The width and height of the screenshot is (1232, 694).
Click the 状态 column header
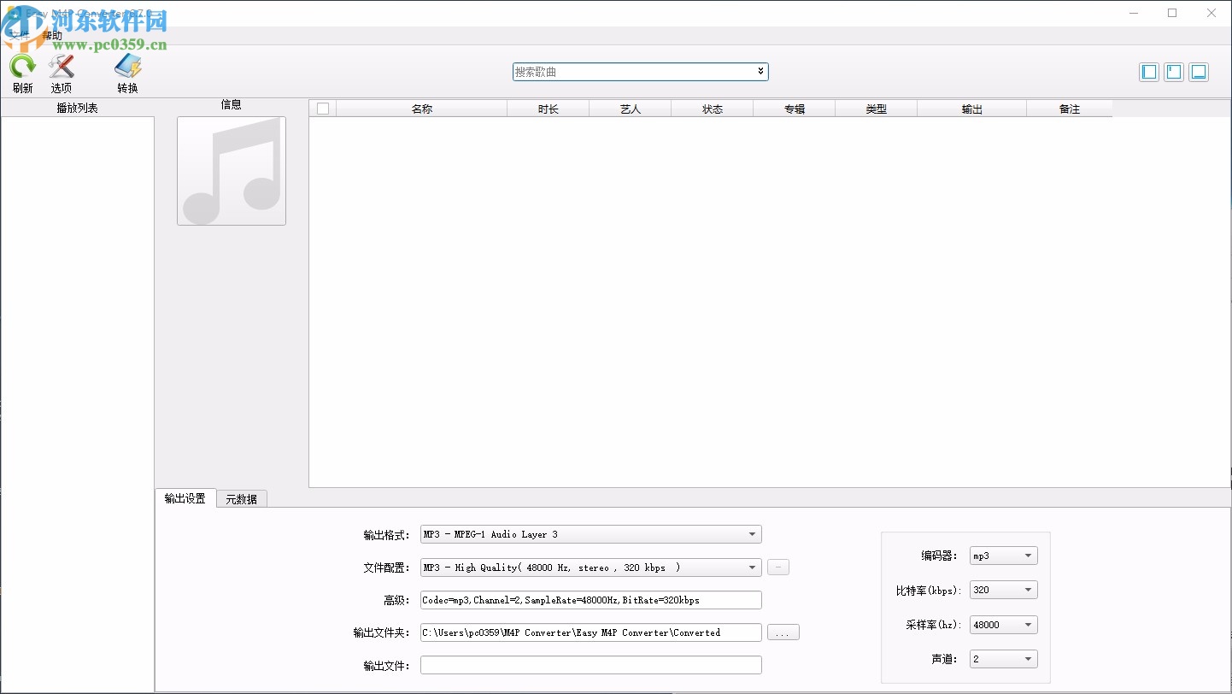point(713,108)
